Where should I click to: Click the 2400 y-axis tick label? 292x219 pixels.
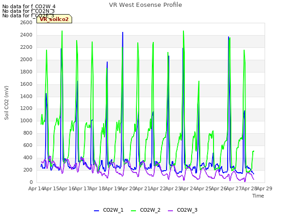tap(26, 35)
